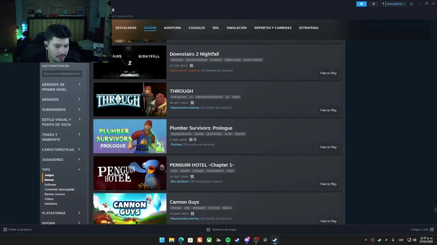Toggle the Vídeos type filter

click(49, 199)
